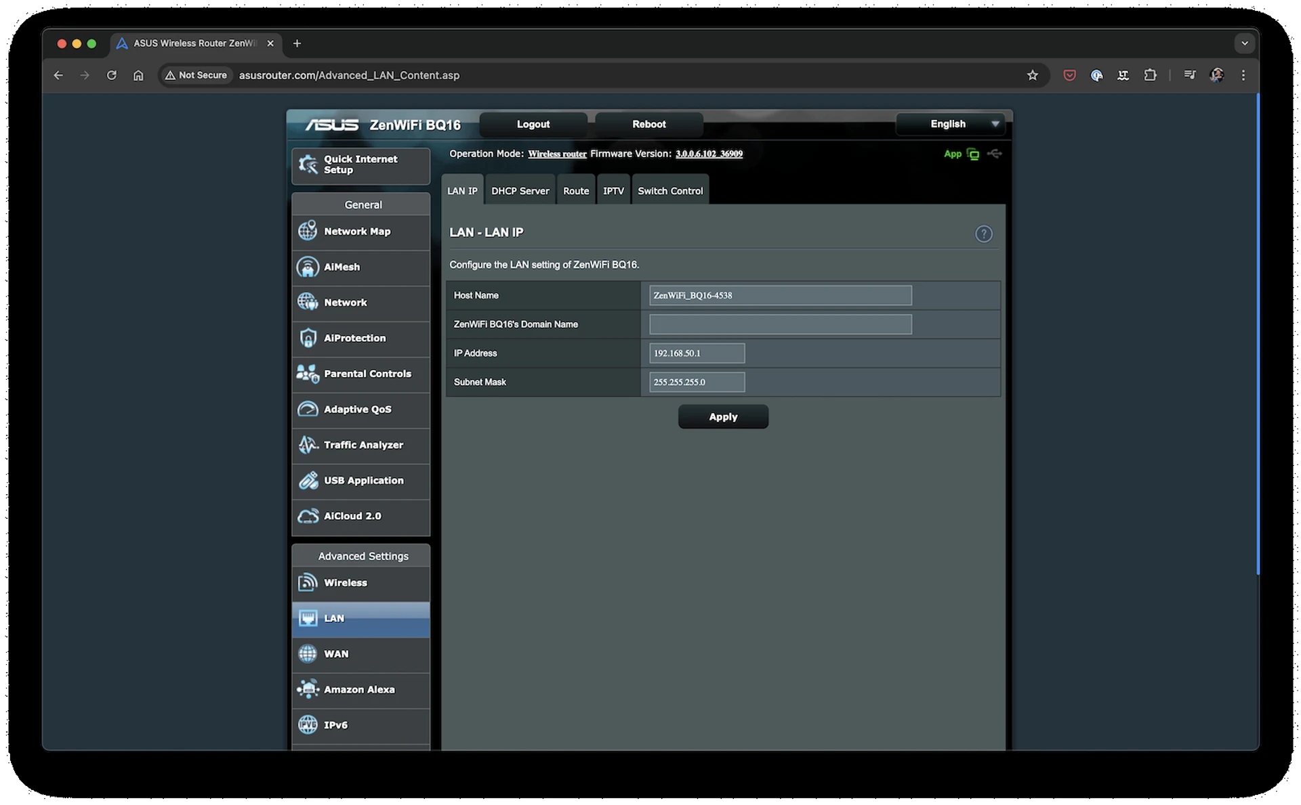Expand the browser tab search chevron
Viewport: 1301px width, 805px height.
[x=1244, y=43]
